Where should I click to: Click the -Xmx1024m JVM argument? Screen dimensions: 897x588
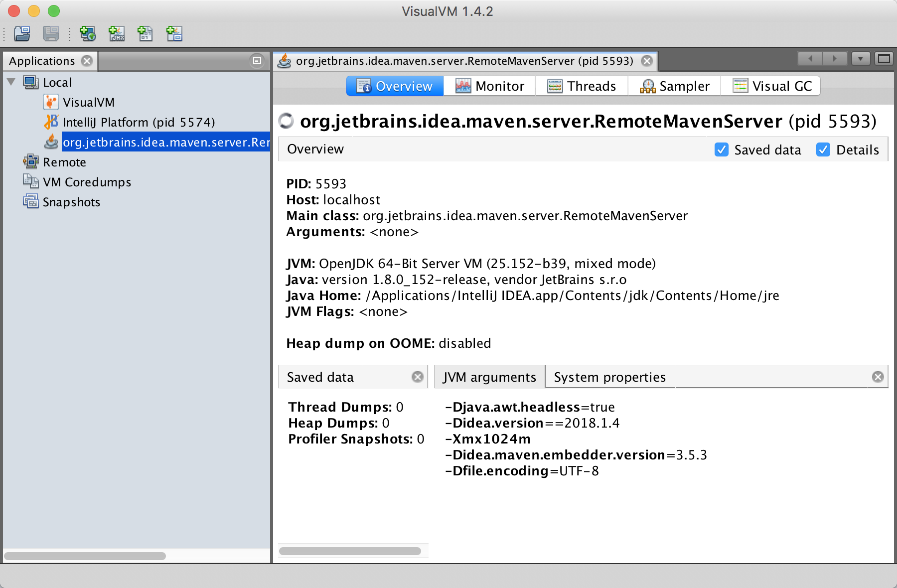click(488, 439)
